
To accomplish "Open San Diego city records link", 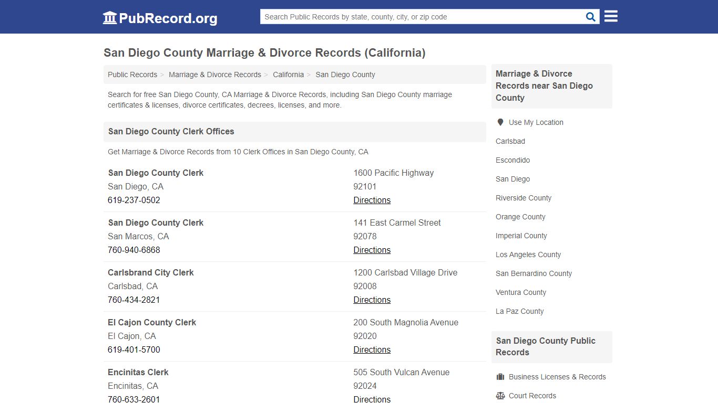I will pyautogui.click(x=513, y=179).
